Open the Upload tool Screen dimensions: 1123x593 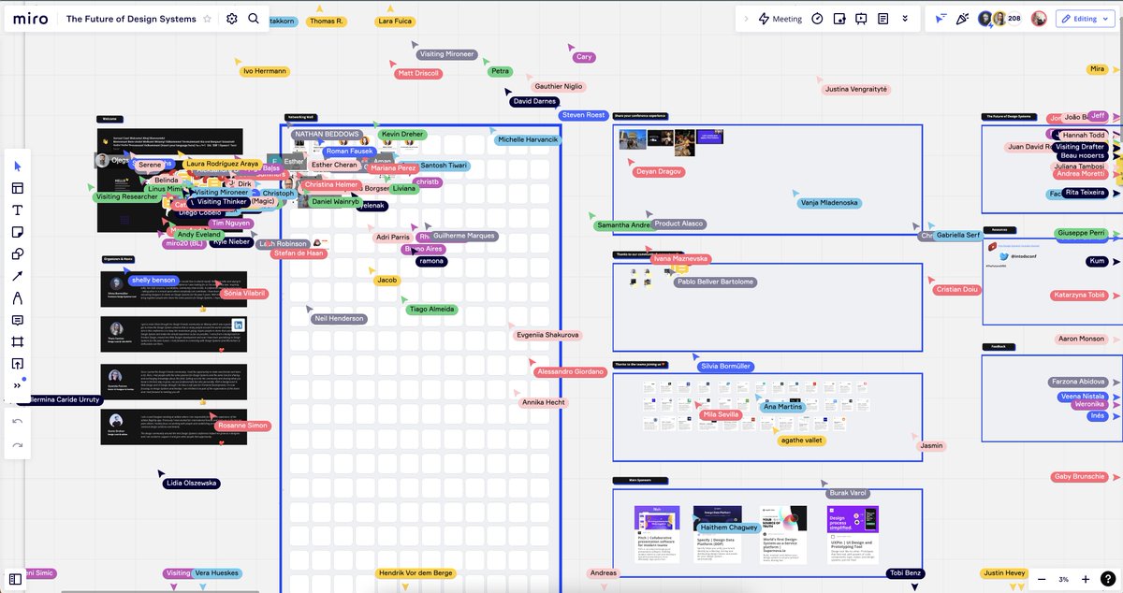[17, 364]
